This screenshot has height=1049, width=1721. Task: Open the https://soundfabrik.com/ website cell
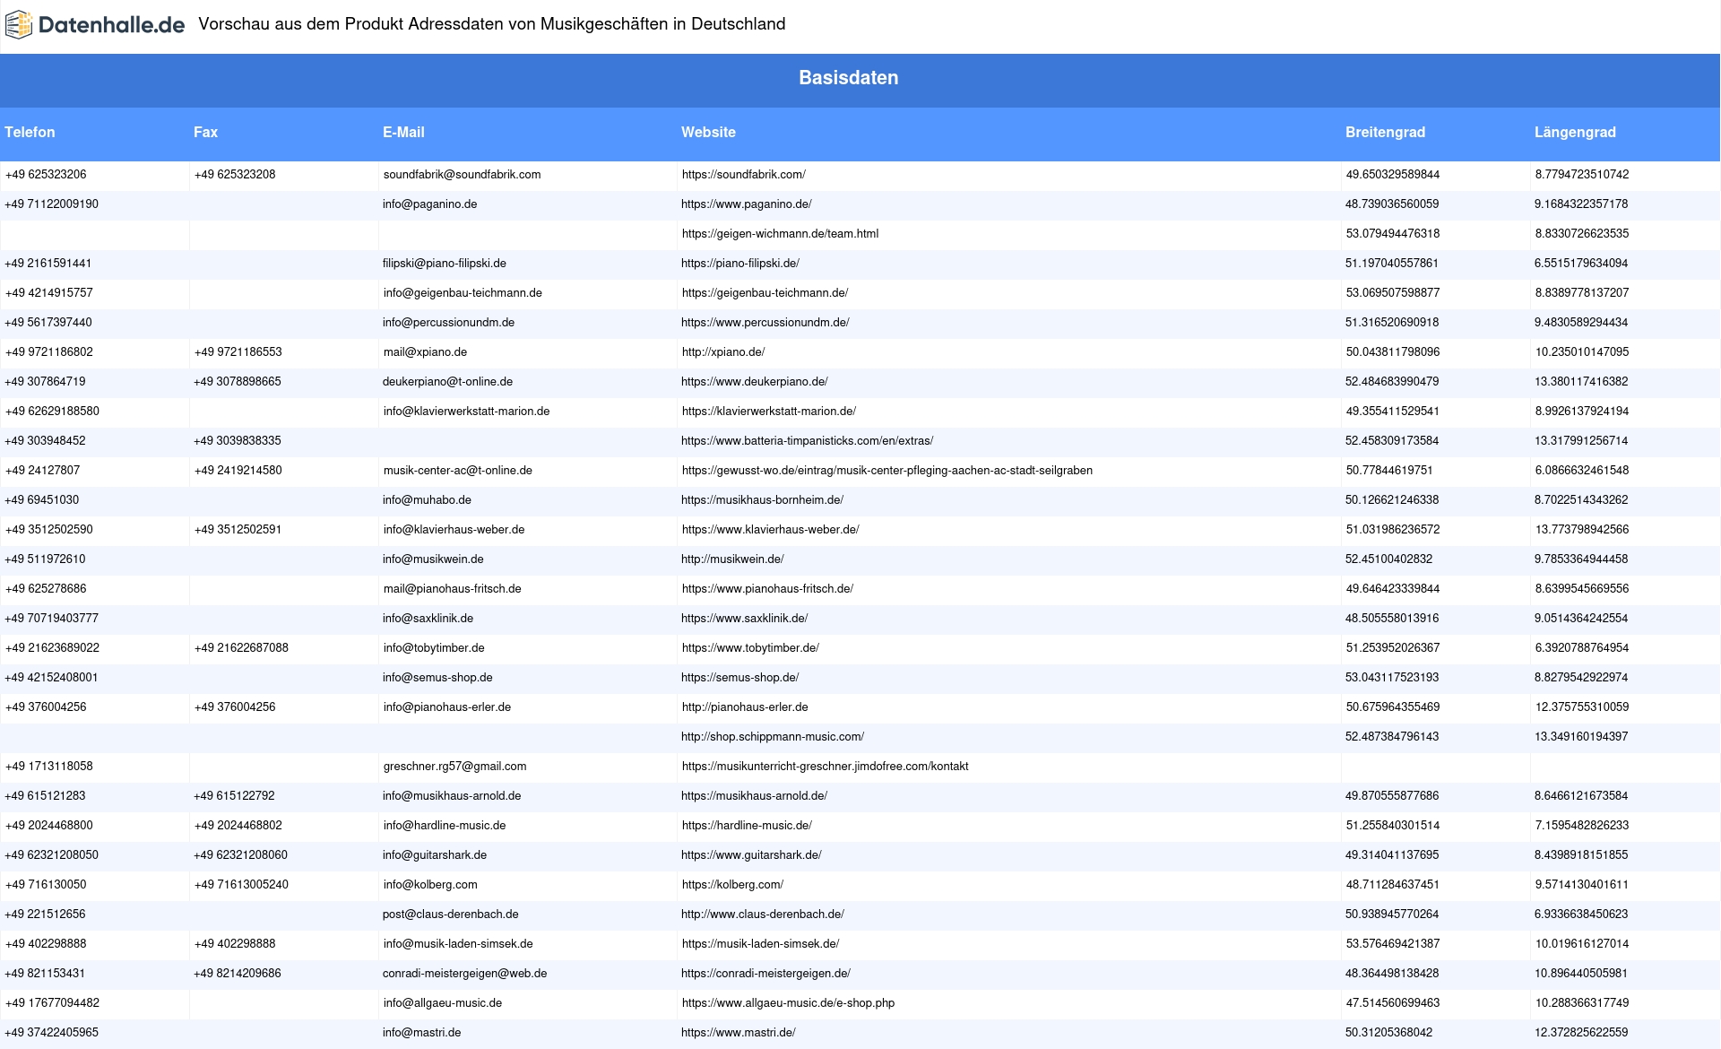pos(744,175)
